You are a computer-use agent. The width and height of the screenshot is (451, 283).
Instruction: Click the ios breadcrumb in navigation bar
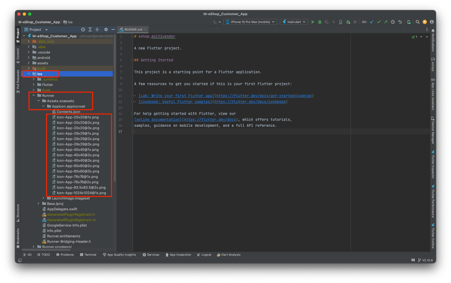point(68,22)
